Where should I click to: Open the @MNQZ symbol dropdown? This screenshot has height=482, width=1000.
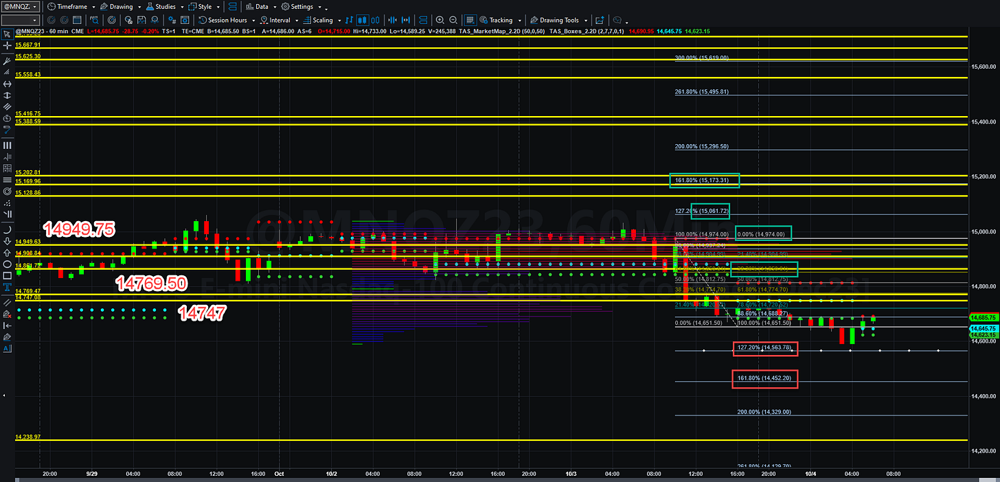click(21, 6)
